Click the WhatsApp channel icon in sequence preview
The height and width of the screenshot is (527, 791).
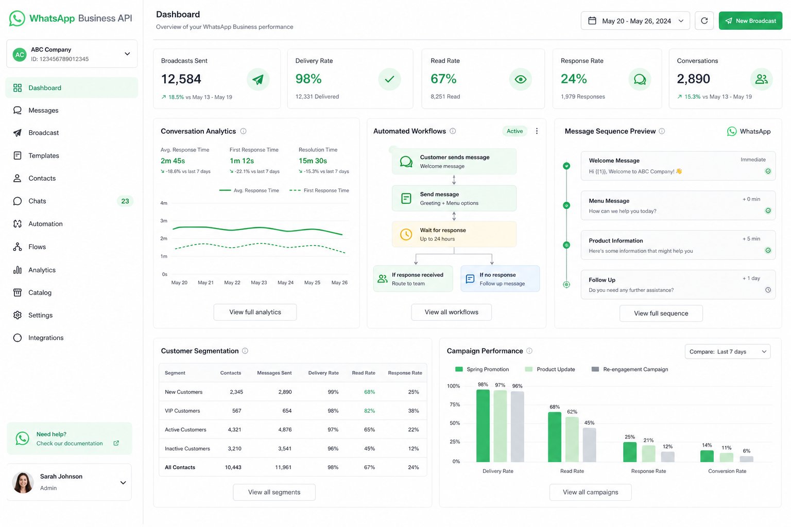pos(732,131)
